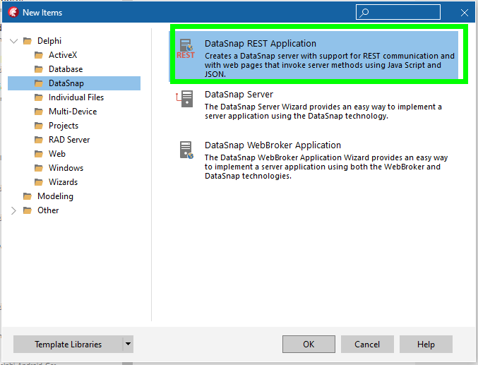The height and width of the screenshot is (365, 478).
Task: Select the Wizards category
Action: 63,182
